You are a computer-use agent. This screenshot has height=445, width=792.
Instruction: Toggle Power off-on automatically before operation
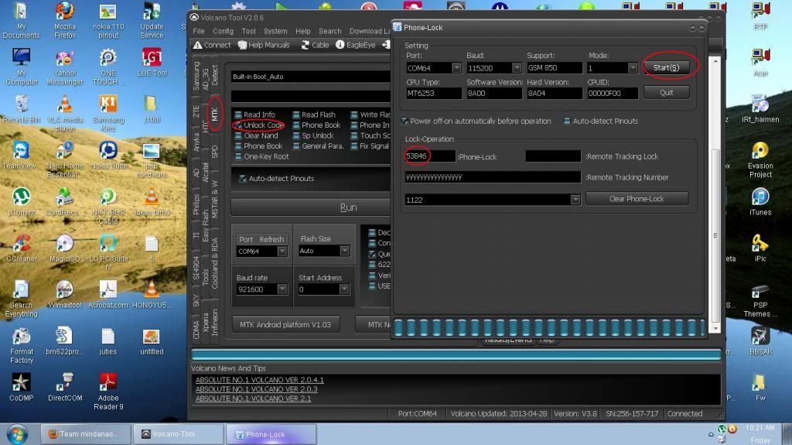pos(405,122)
